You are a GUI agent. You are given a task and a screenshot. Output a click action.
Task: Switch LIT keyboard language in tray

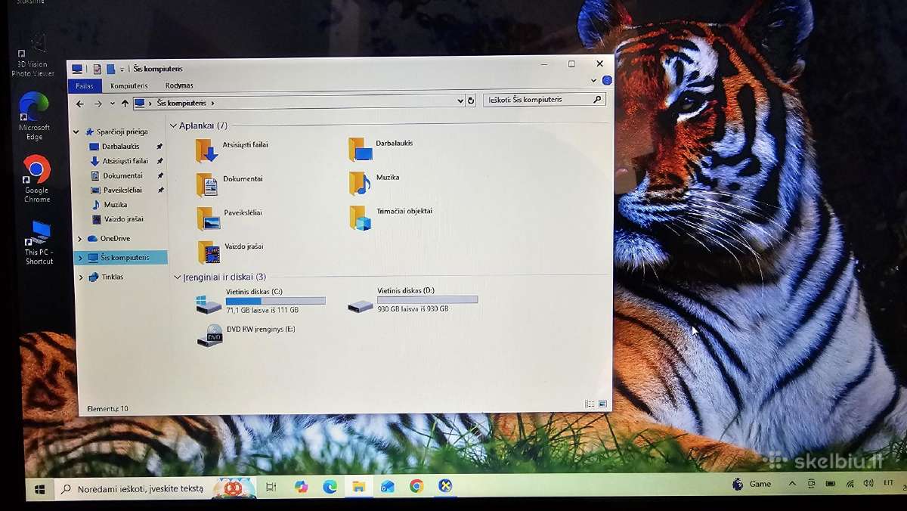coord(888,483)
